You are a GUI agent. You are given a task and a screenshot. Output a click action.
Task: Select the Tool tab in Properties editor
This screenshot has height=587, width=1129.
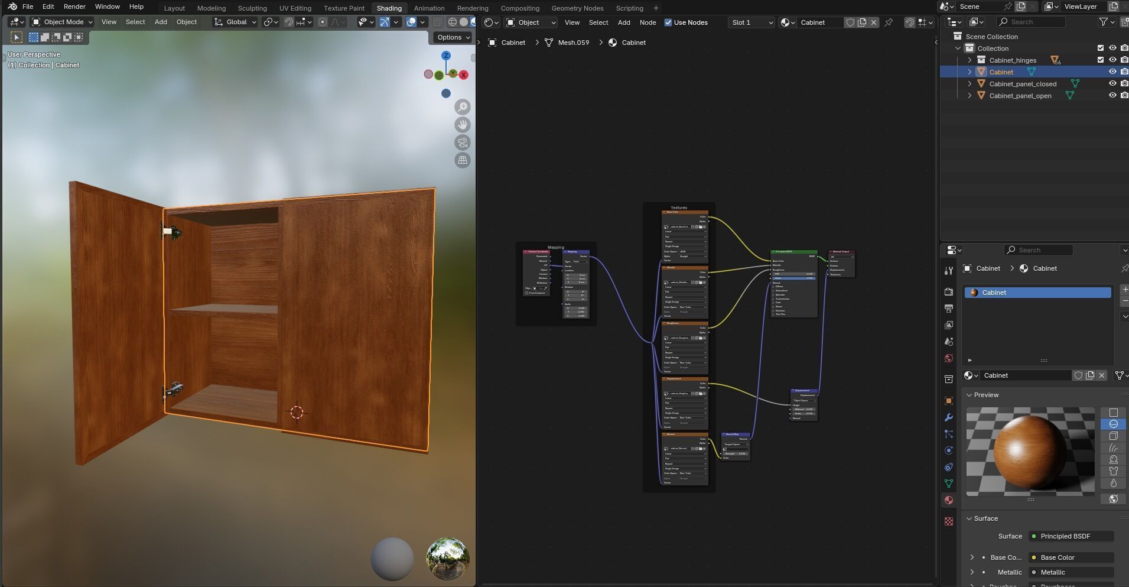pyautogui.click(x=949, y=270)
